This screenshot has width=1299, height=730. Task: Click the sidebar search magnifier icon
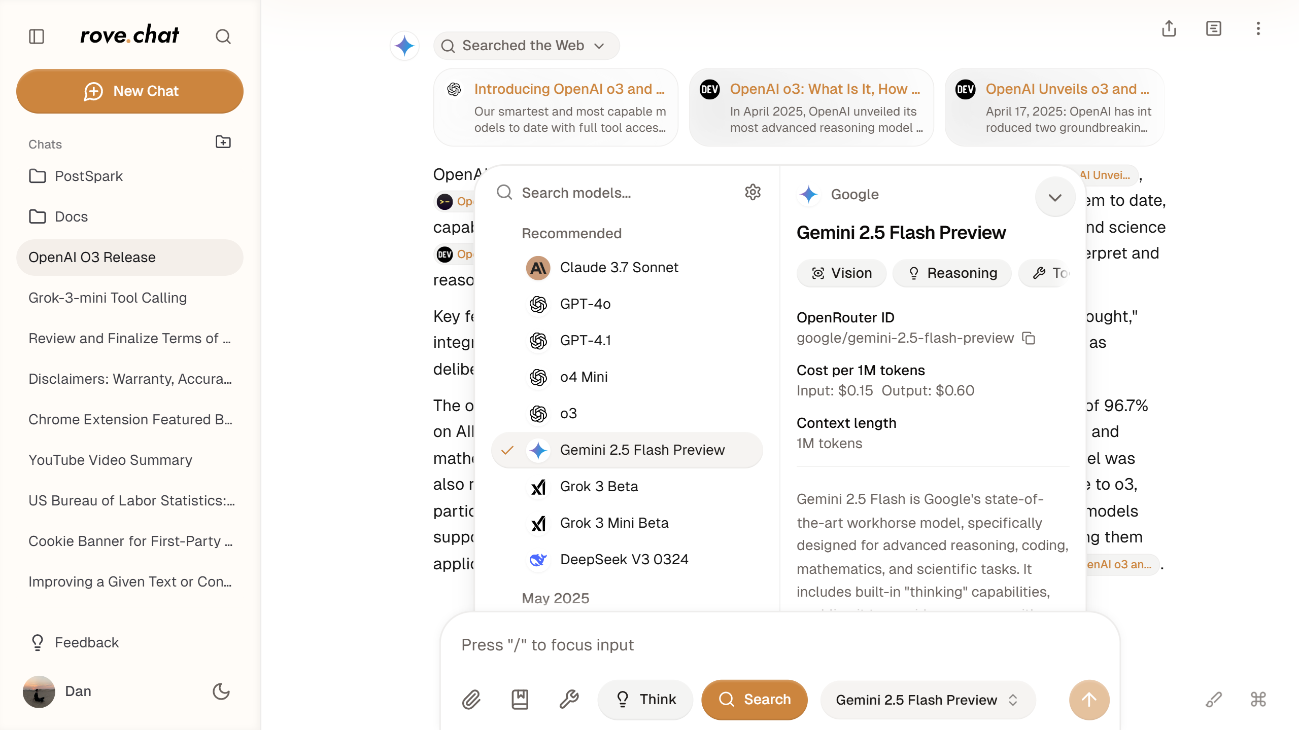pyautogui.click(x=223, y=36)
